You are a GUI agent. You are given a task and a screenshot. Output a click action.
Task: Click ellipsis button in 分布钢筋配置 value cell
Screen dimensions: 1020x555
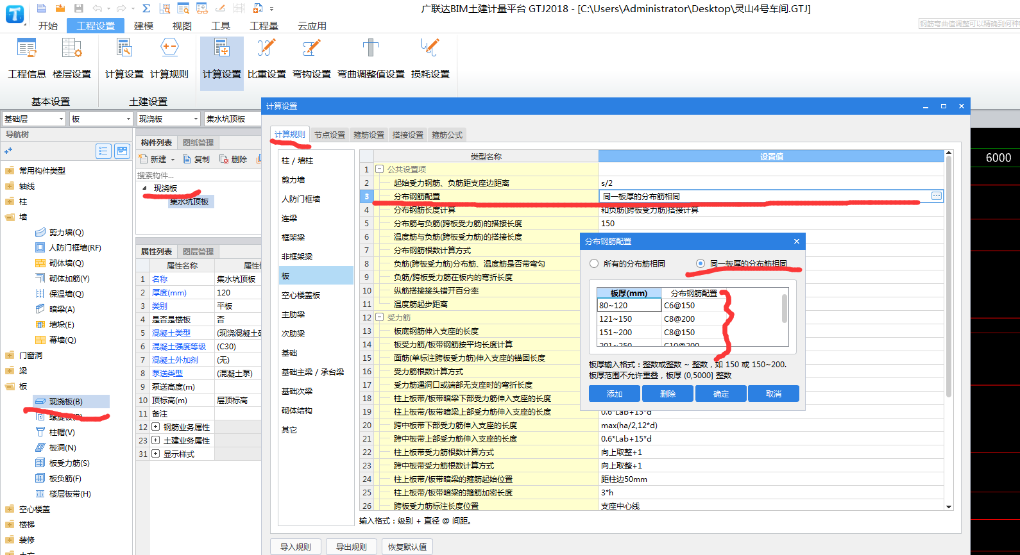[x=937, y=196]
